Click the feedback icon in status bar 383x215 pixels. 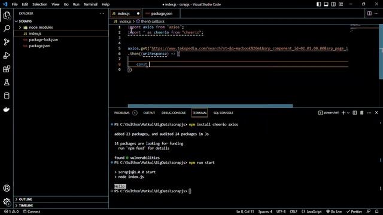(x=369, y=211)
